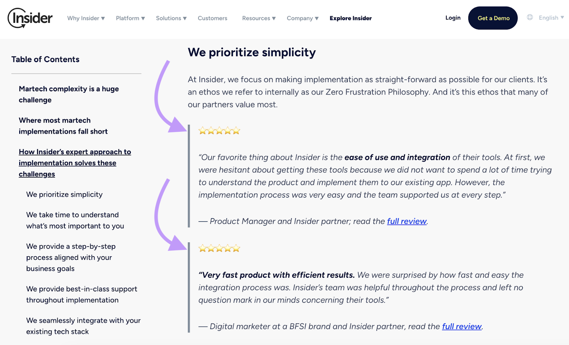Expand the Why Insider dropdown
Viewport: 569px width, 345px height.
click(x=86, y=18)
